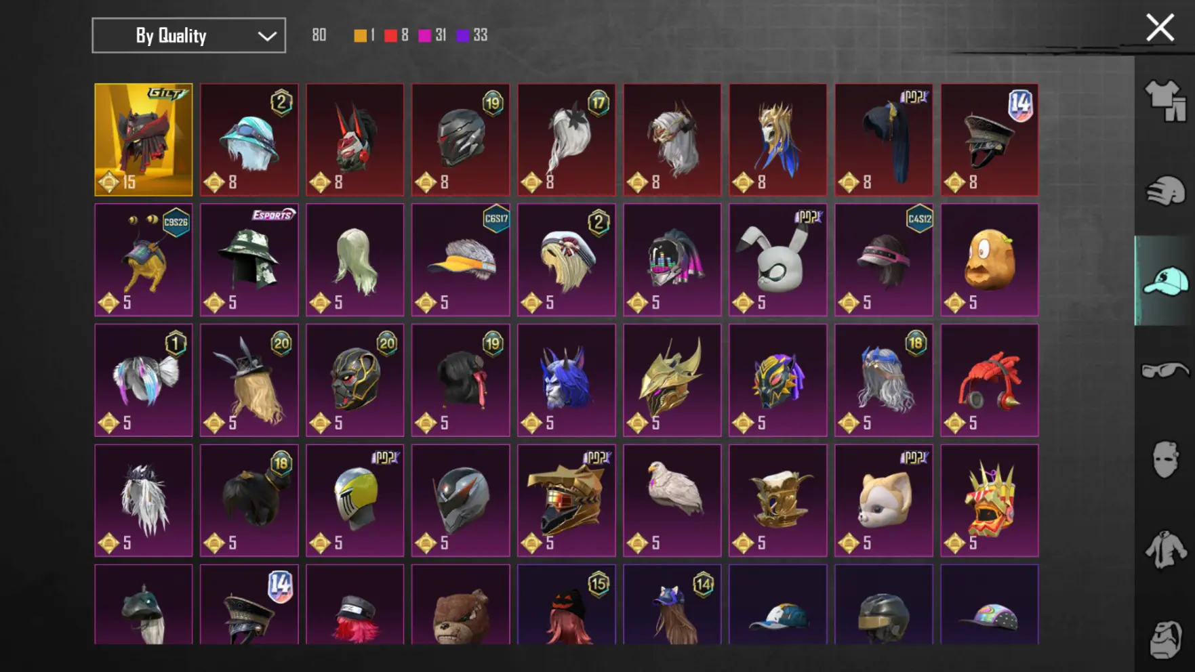Open the jacket category icon
This screenshot has height=672, width=1195.
pos(1165,549)
